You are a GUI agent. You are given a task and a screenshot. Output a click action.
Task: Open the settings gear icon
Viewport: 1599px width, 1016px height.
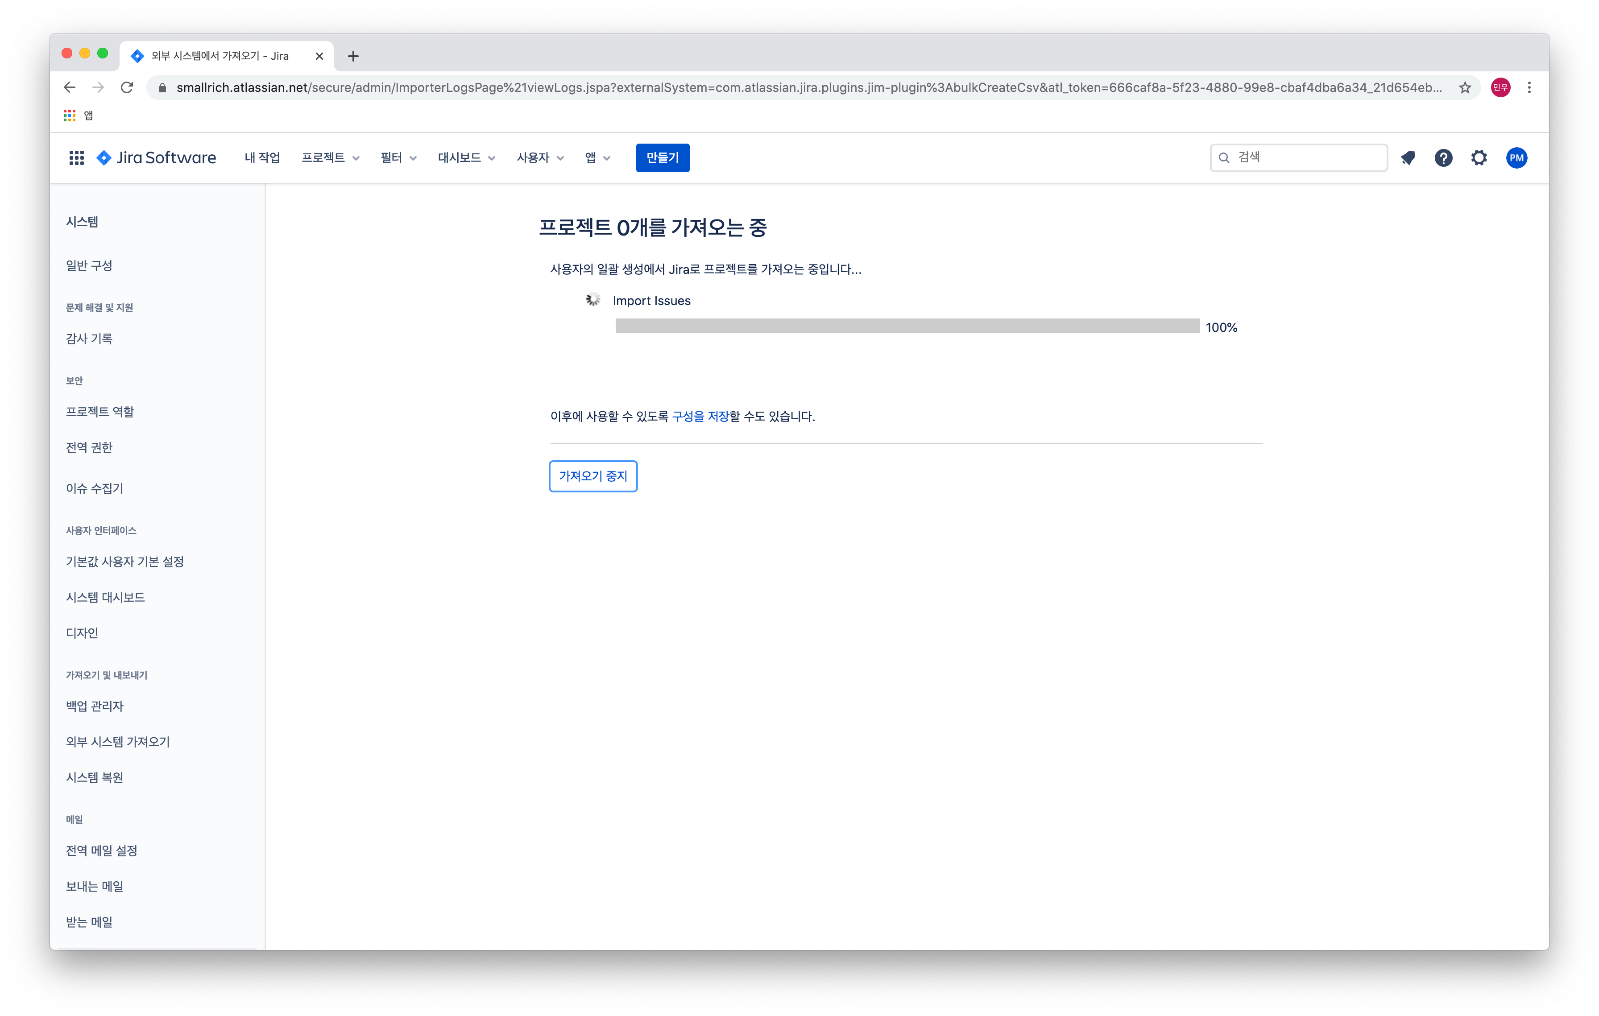point(1479,157)
